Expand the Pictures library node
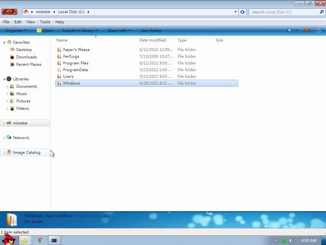 click(7, 101)
